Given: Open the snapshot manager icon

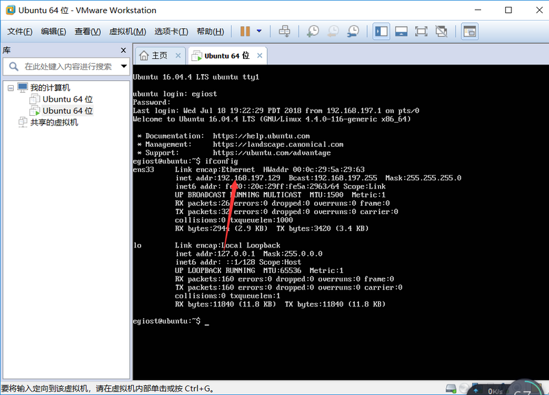Looking at the screenshot, I should pos(353,31).
